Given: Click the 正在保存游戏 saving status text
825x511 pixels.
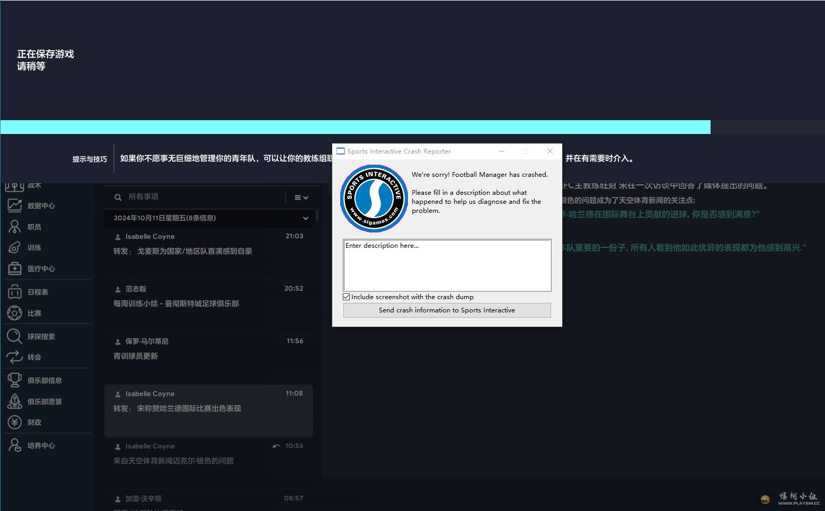Looking at the screenshot, I should coord(46,54).
